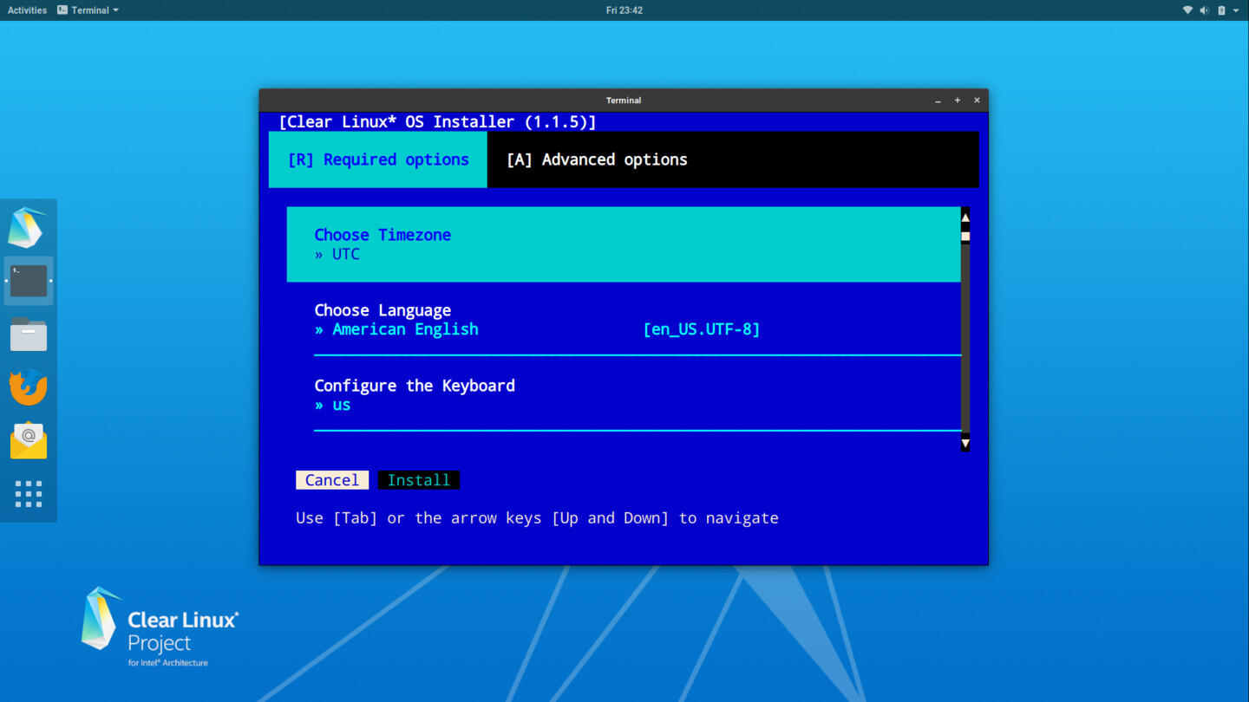
Task: Click the UTC timezone value
Action: tap(346, 254)
